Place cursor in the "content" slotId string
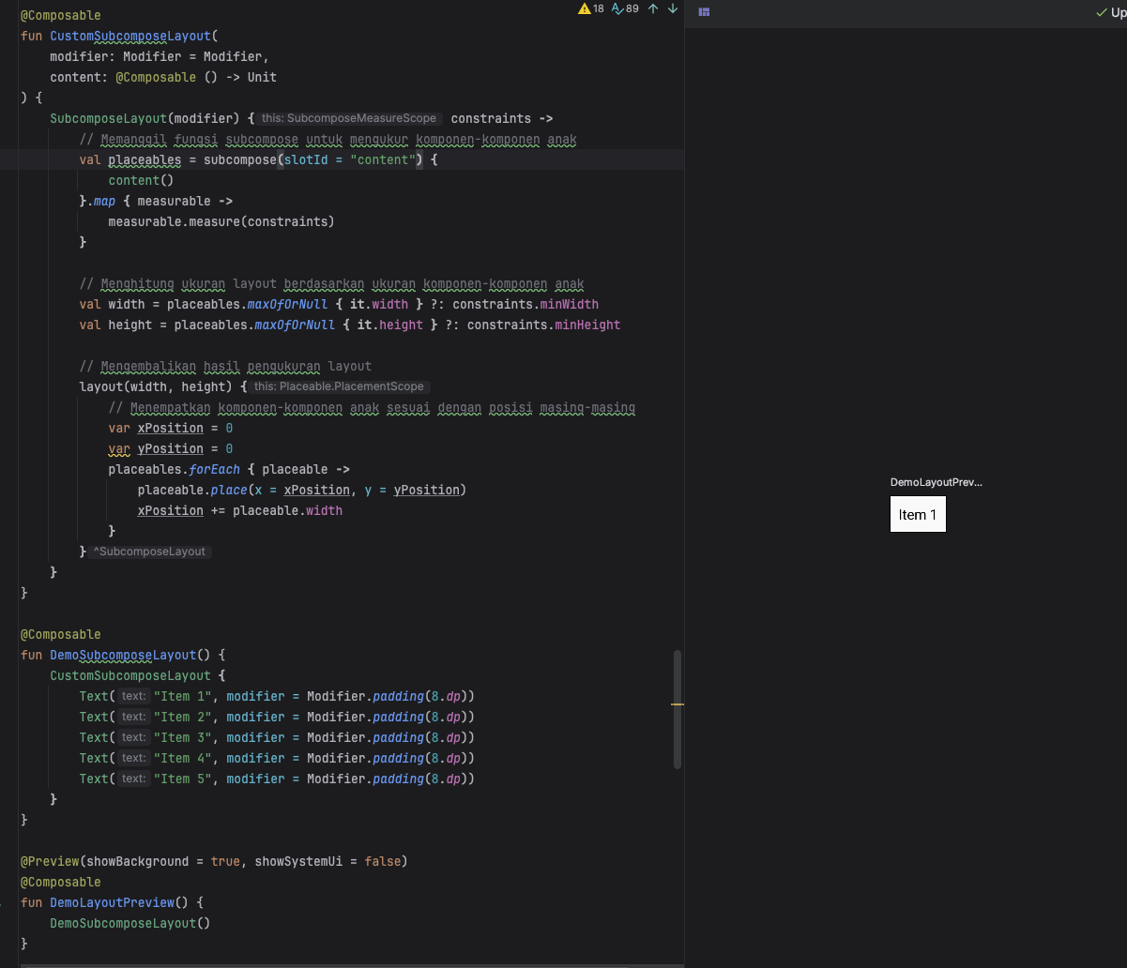Viewport: 1127px width, 968px height. pyautogui.click(x=380, y=160)
